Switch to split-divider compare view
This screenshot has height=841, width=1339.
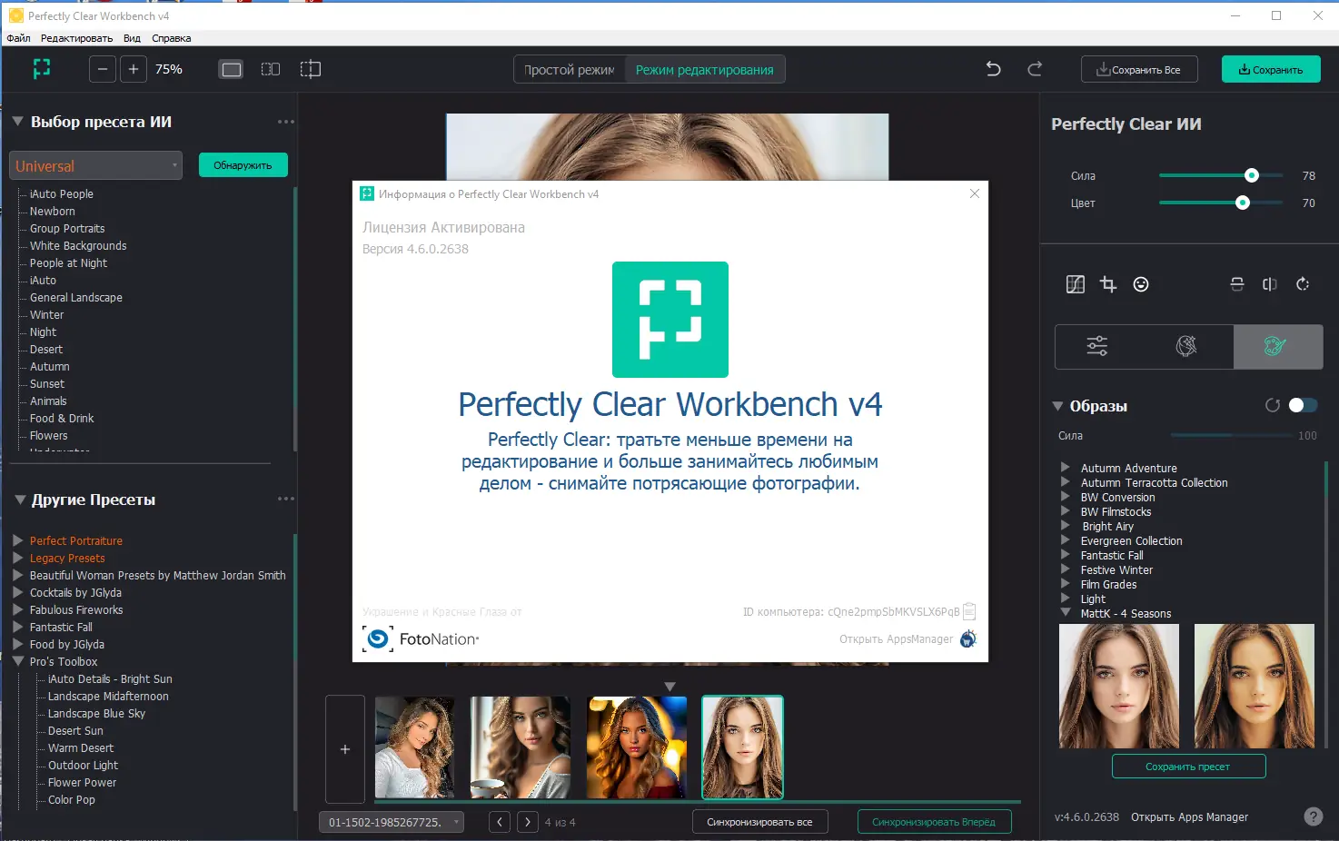click(311, 69)
